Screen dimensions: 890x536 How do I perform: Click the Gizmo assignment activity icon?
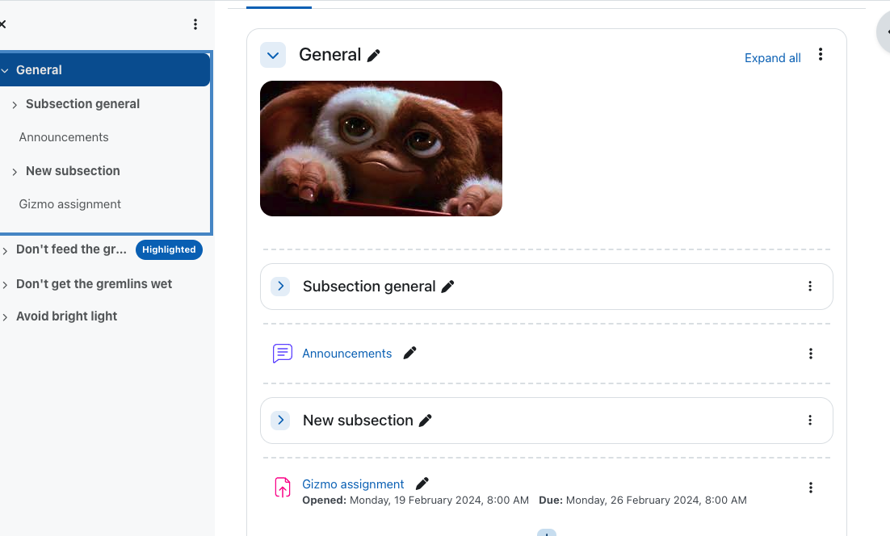[x=282, y=488]
